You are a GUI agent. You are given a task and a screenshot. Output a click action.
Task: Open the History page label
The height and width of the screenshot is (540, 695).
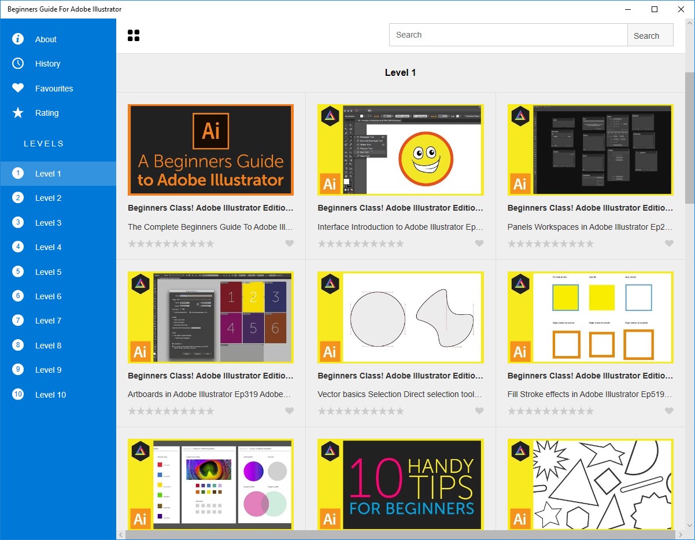coord(47,64)
